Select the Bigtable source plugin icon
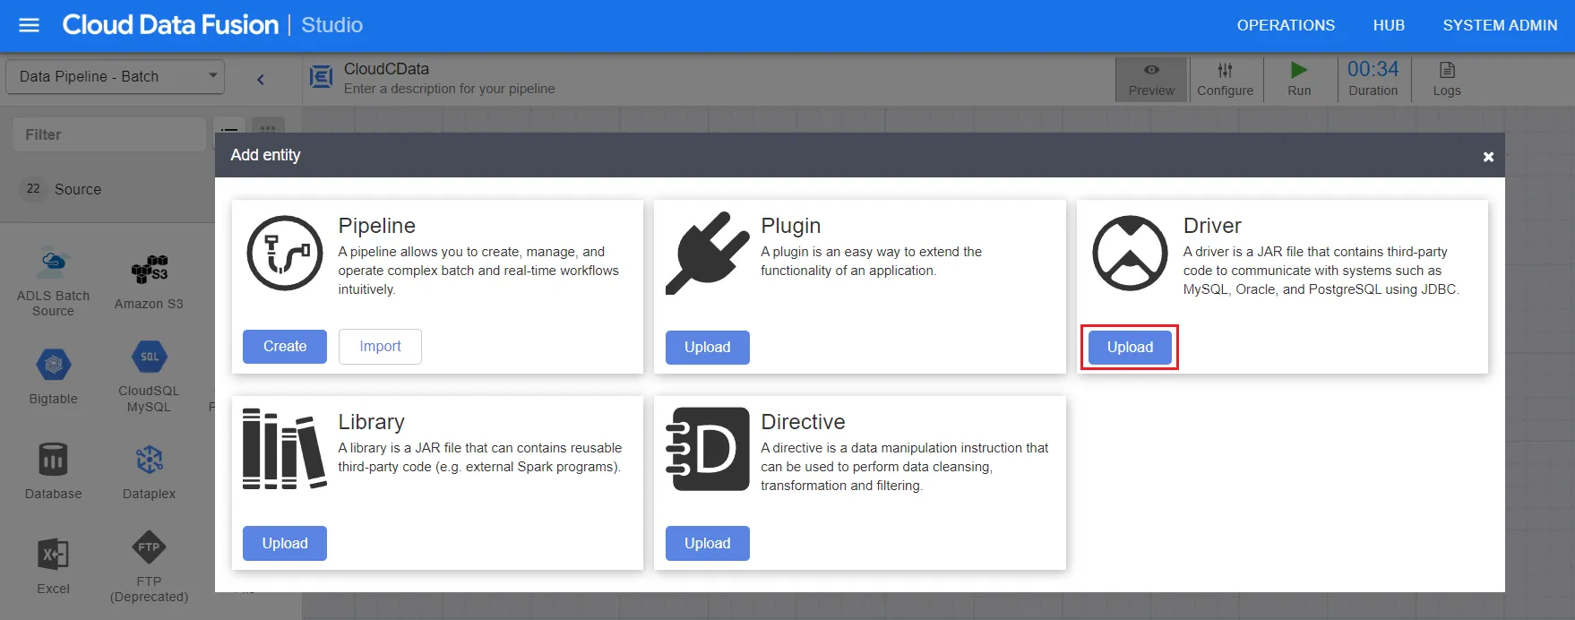 coord(53,365)
